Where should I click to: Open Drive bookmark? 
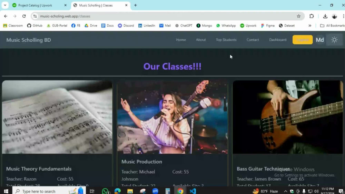coord(91,26)
